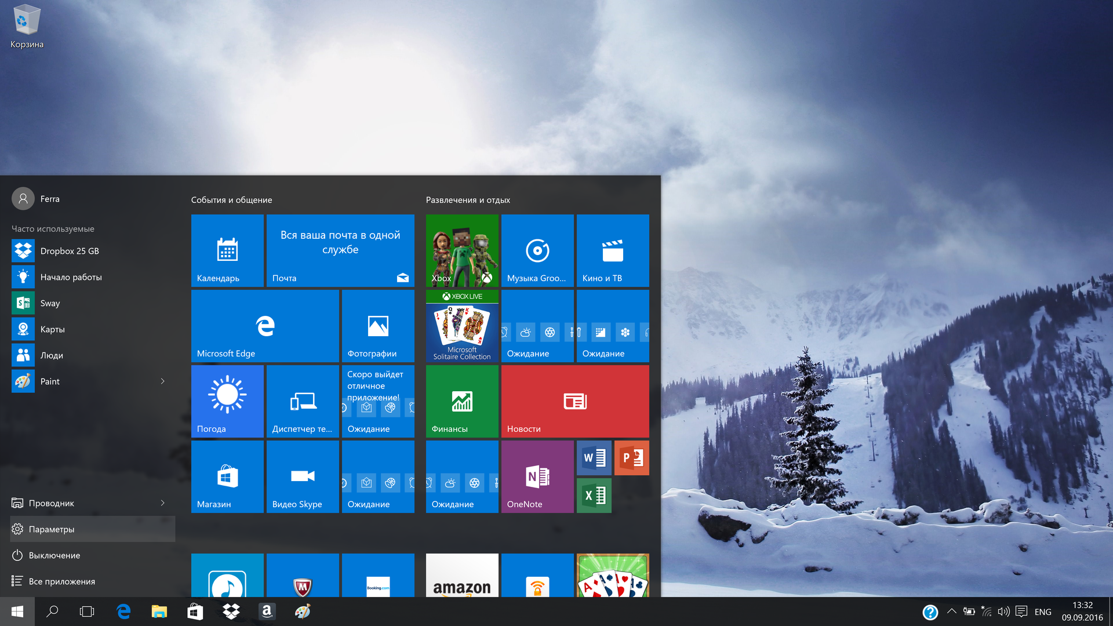This screenshot has width=1113, height=626.
Task: Open the Calendar tile (Календарь)
Action: point(227,250)
